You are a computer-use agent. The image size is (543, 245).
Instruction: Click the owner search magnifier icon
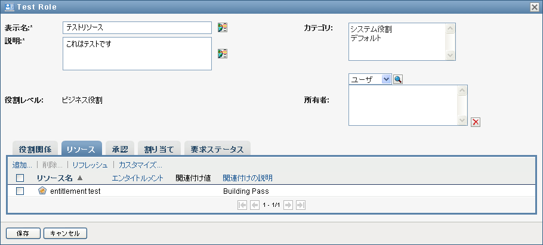click(x=398, y=79)
